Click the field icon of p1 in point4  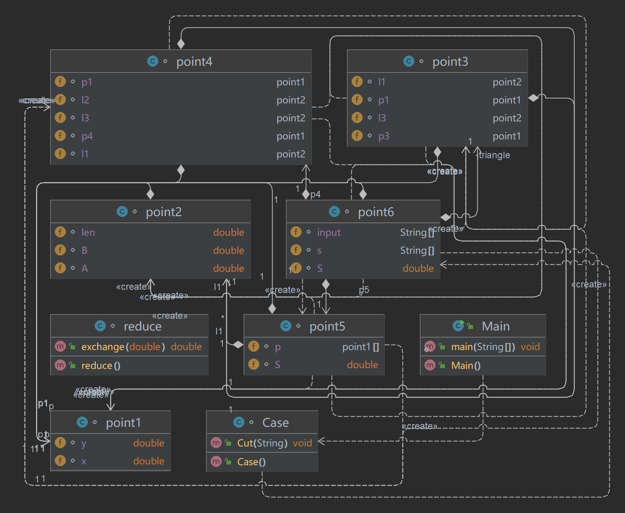click(60, 81)
